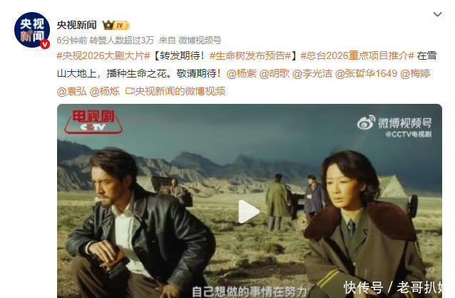The image size is (455, 298).
Task: Open hashtag #生命树发布预告#
Action: pos(250,55)
